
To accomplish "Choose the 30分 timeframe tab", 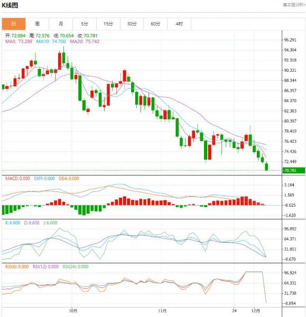I will coord(132,24).
